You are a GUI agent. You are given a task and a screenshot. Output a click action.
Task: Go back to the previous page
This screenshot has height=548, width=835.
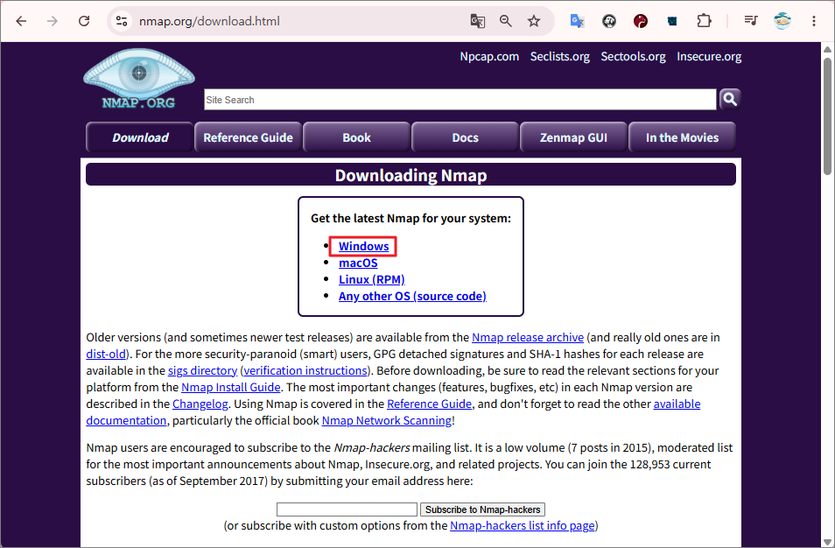[21, 21]
